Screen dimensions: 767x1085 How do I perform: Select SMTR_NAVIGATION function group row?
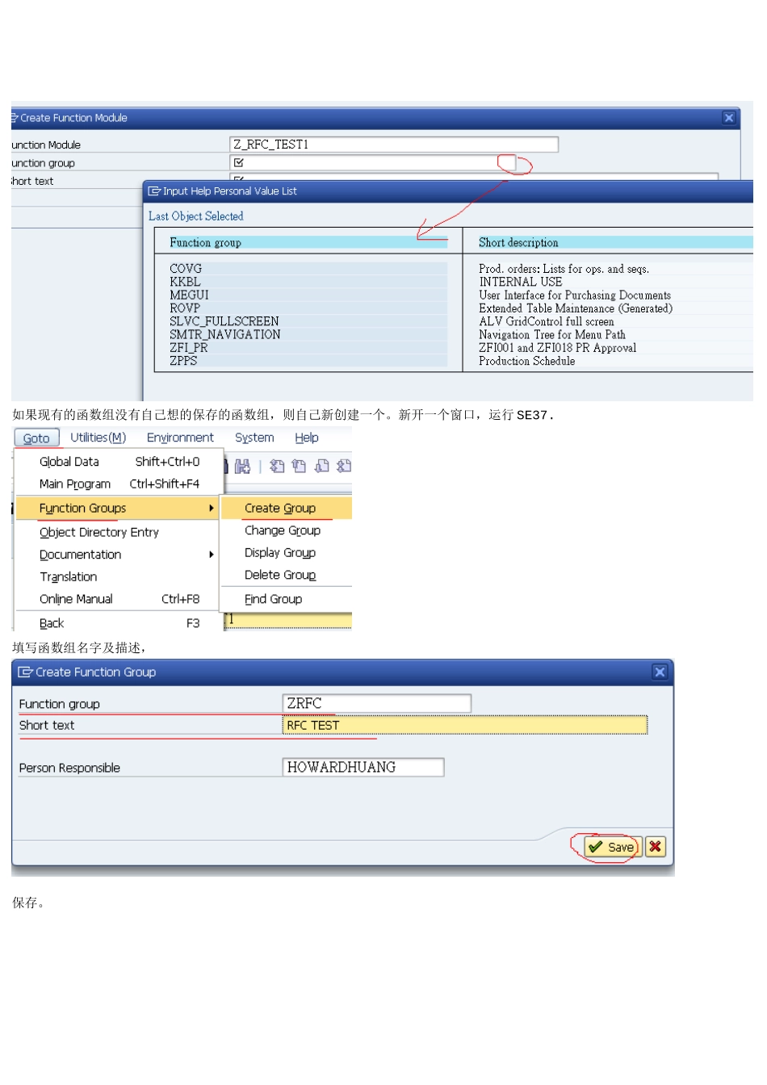307,334
